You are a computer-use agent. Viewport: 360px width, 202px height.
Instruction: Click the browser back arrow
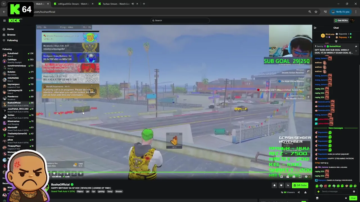pyautogui.click(x=4, y=12)
